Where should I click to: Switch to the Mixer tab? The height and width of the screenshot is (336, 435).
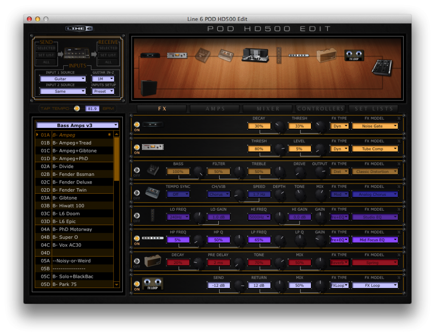pyautogui.click(x=268, y=108)
